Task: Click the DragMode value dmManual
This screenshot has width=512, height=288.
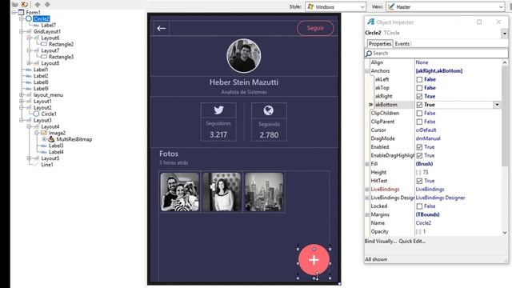Action: (x=428, y=138)
